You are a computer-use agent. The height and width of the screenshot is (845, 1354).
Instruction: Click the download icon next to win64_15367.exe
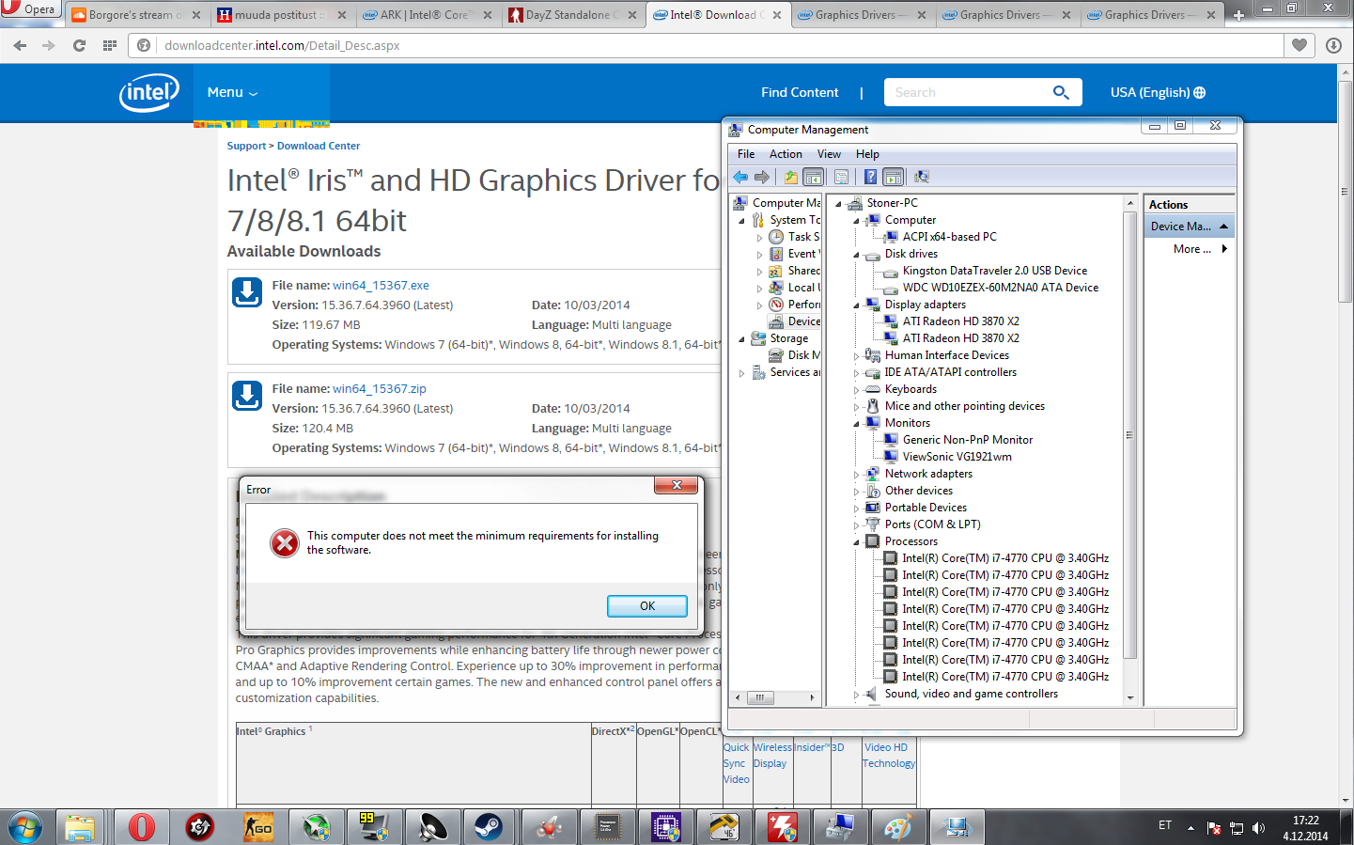[x=247, y=292]
